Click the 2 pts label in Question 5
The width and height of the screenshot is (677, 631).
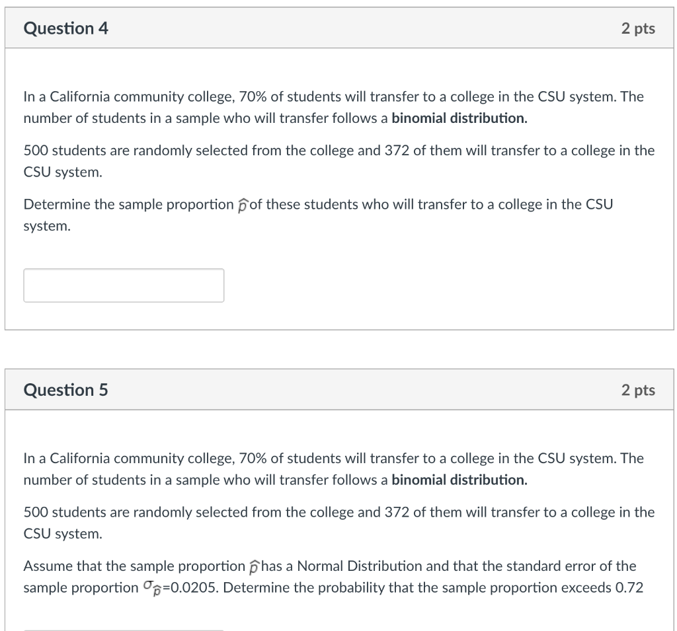[638, 390]
